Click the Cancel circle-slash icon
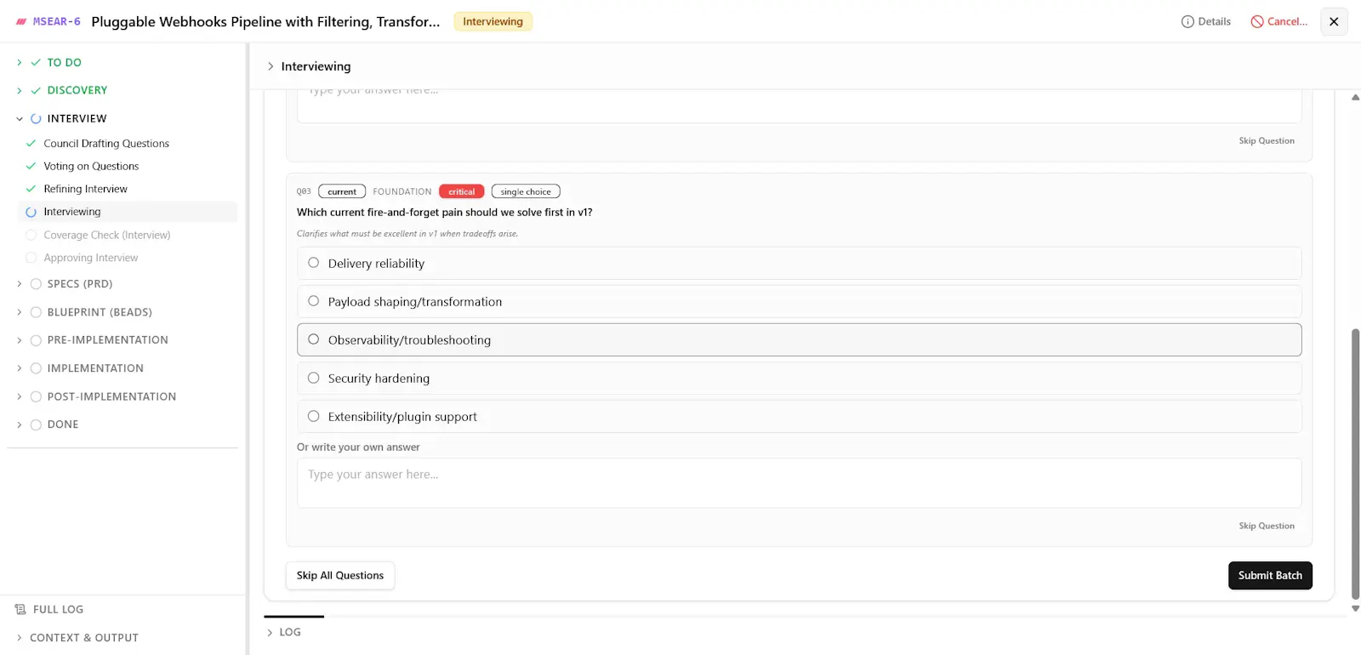Viewport: 1361px width, 655px height. [x=1257, y=22]
